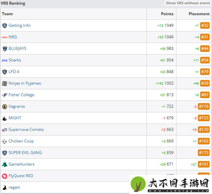
Task: Click the #54 placement badge
Action: point(205,60)
